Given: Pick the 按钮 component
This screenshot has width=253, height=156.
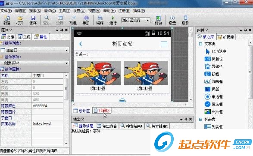Looking at the screenshot, I should [212, 74].
